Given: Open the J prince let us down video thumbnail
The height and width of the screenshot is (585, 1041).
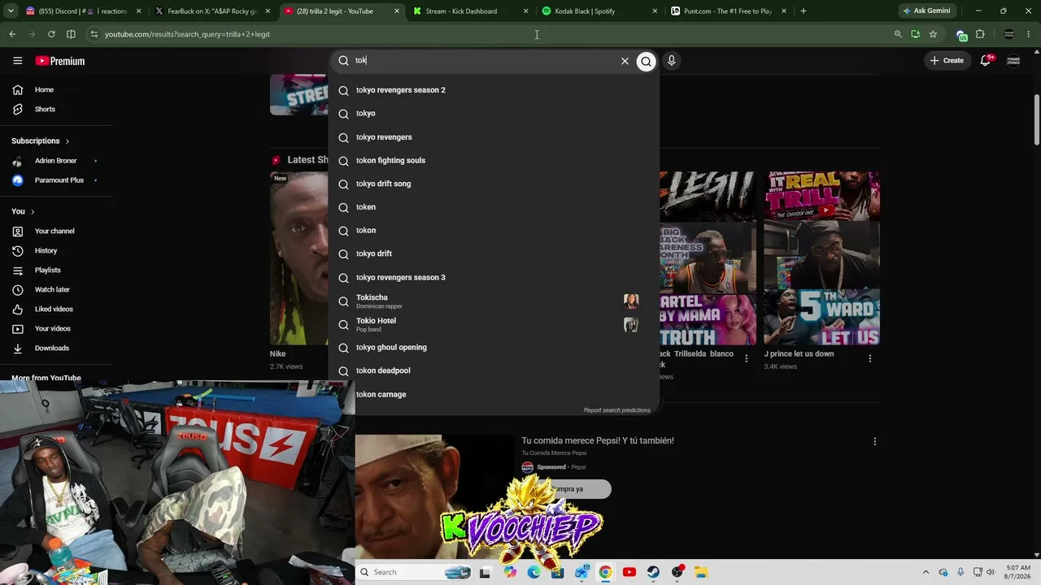Looking at the screenshot, I should point(821,258).
